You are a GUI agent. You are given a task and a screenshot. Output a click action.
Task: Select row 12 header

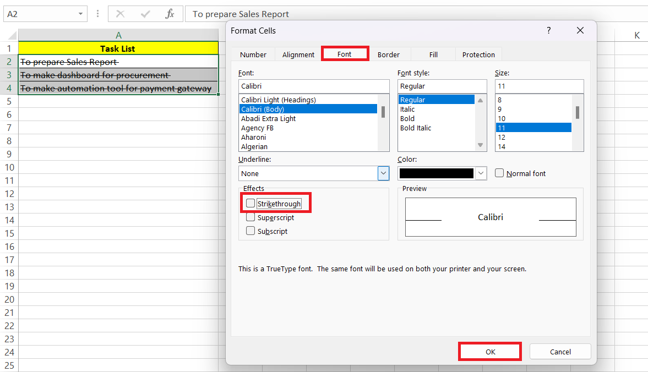pyautogui.click(x=9, y=194)
